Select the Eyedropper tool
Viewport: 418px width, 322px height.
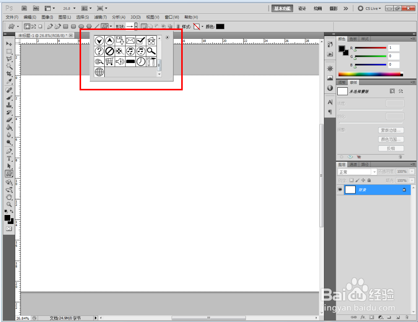[9, 81]
